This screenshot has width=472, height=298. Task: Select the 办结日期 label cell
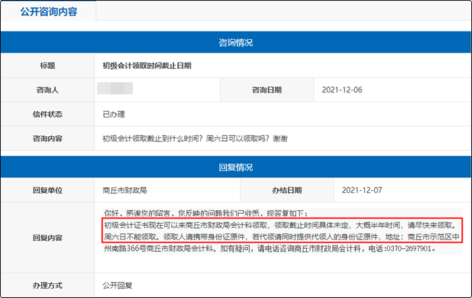tap(287, 190)
